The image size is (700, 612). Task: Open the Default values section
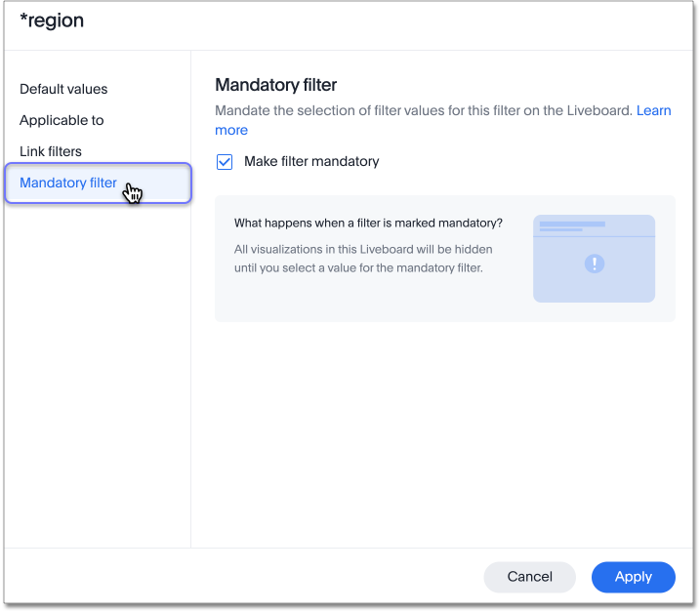click(x=63, y=89)
